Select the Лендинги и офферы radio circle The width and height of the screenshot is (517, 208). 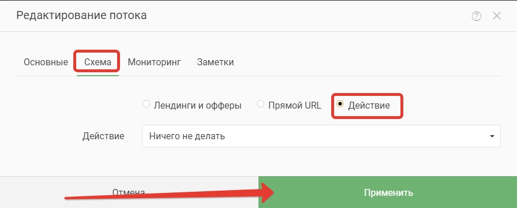[x=146, y=105]
